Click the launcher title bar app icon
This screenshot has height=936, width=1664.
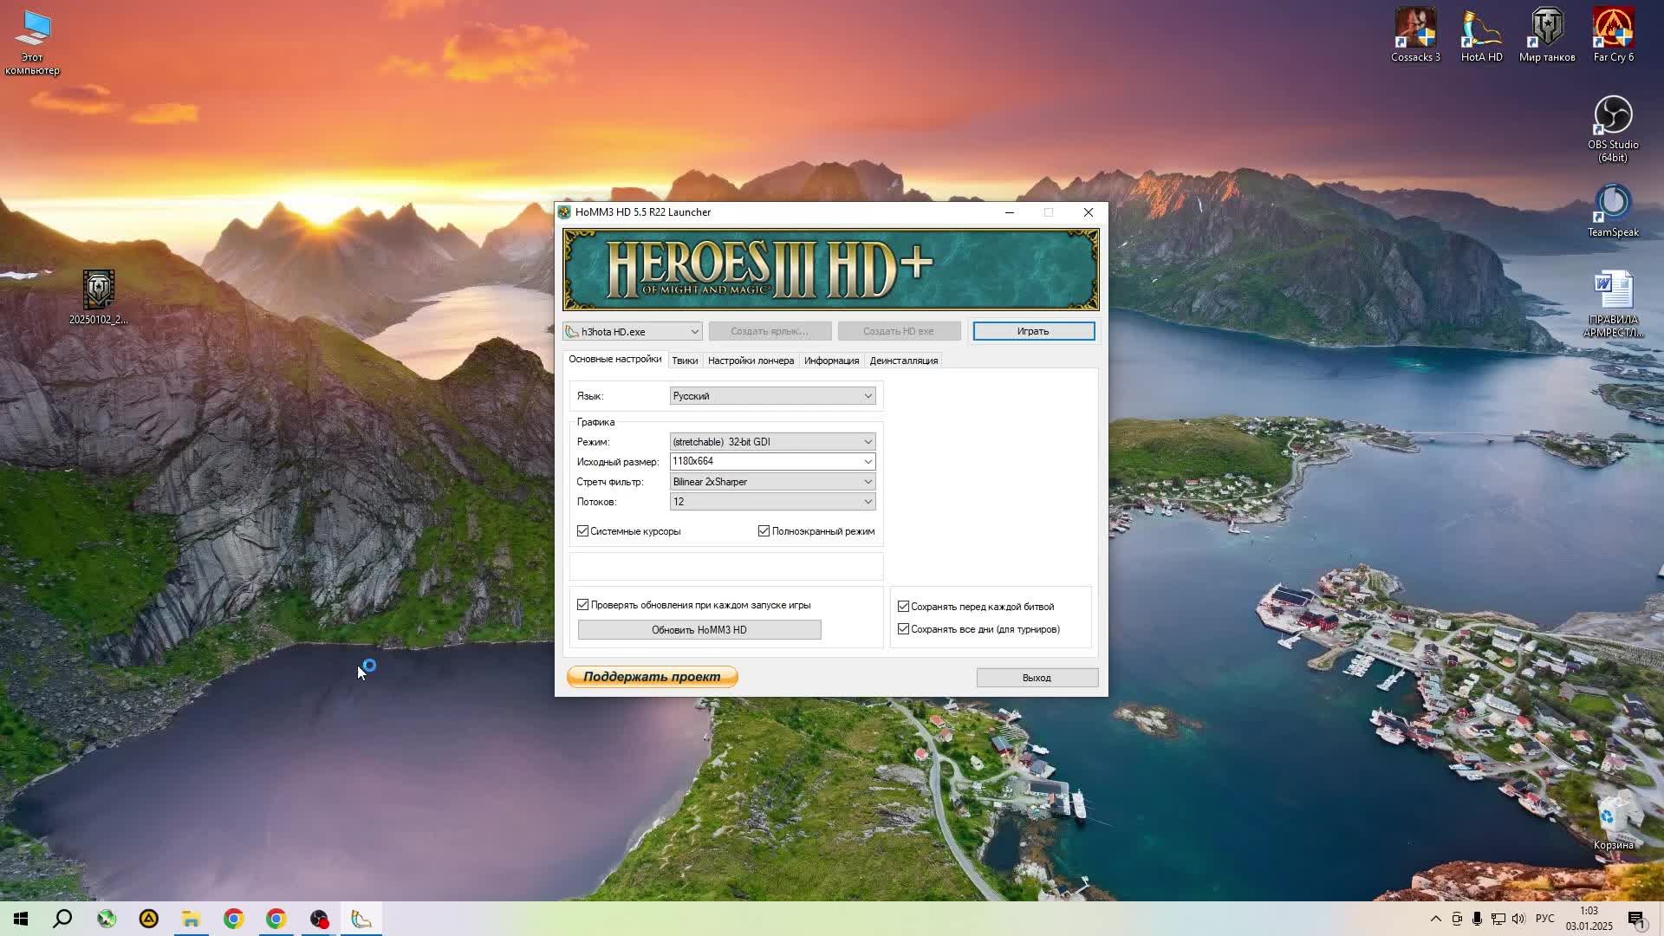[564, 212]
